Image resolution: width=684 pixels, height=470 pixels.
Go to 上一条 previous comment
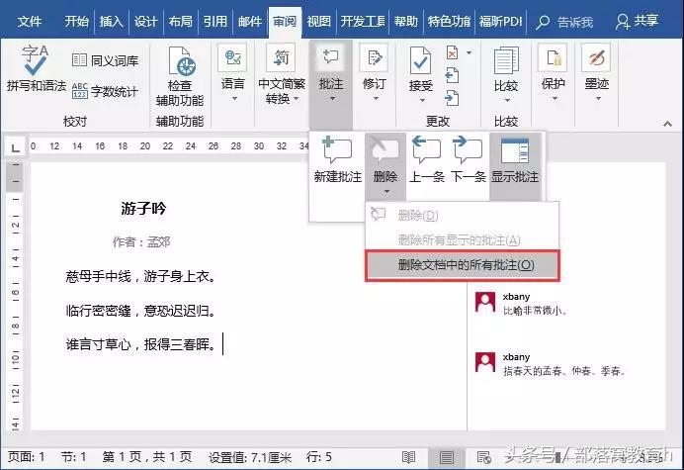(x=427, y=158)
